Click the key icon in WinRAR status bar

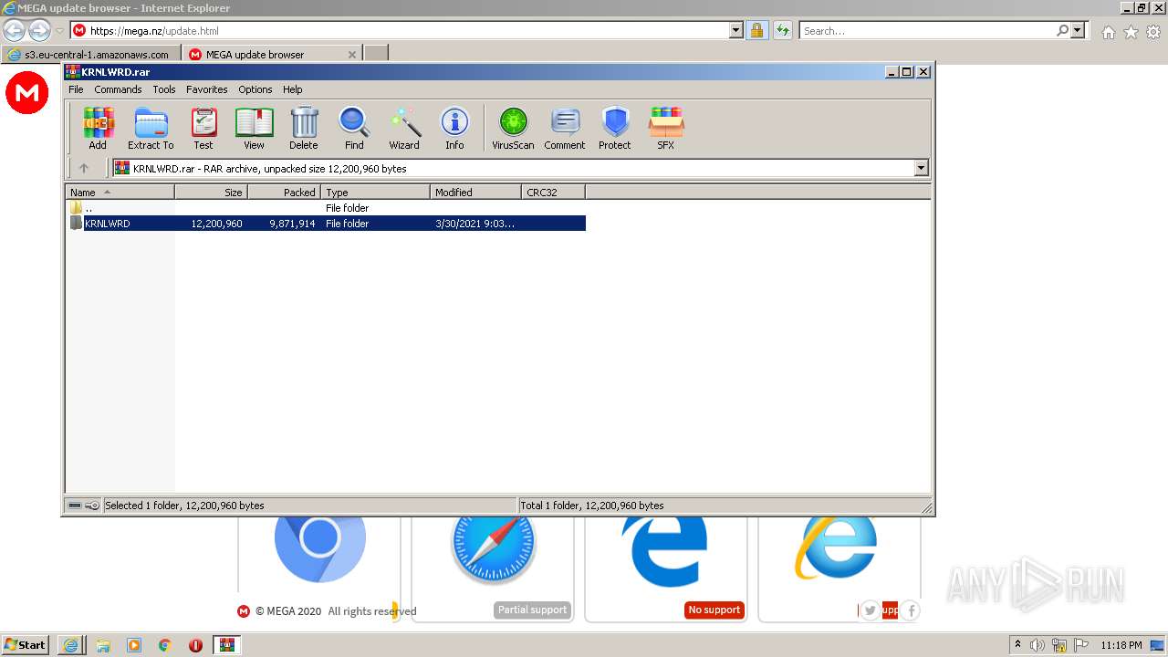[92, 506]
